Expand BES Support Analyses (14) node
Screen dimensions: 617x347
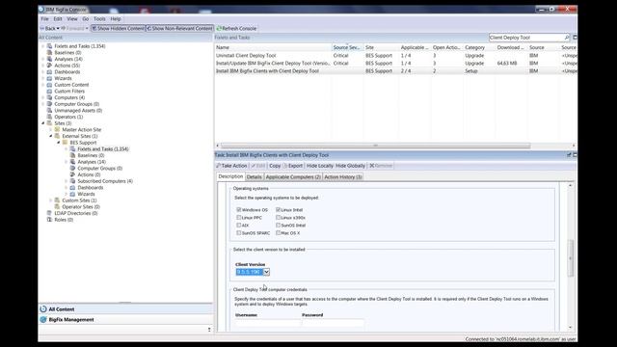pos(67,162)
